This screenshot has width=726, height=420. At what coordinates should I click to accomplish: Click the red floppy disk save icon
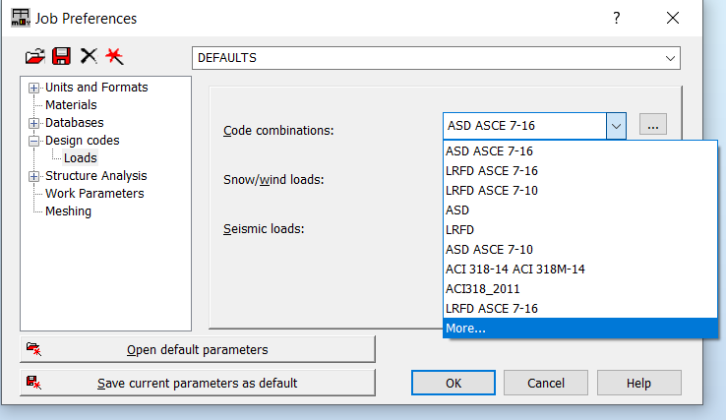tap(62, 57)
